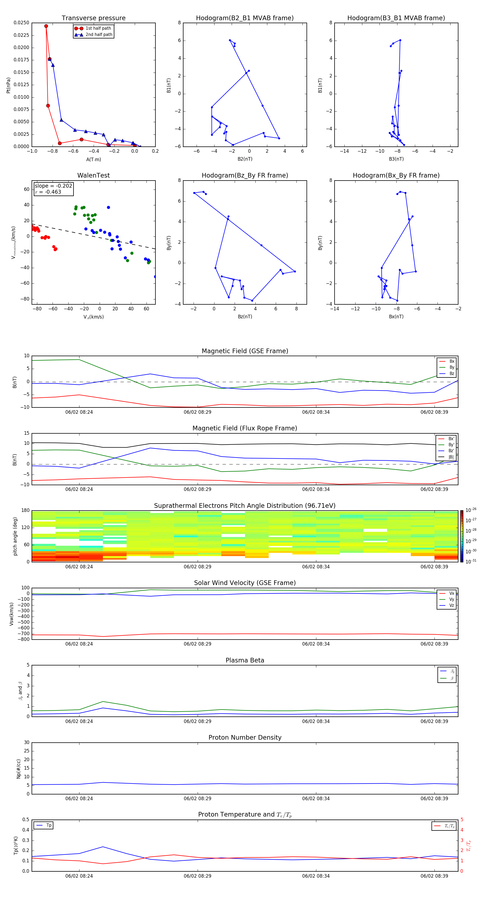The height and width of the screenshot is (900, 490).
Task: Click the 'Magnetic Field (Flux Rope Frame)' title
Action: (x=245, y=428)
